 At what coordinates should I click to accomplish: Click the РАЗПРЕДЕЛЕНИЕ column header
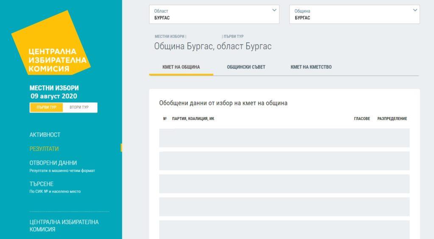392,119
